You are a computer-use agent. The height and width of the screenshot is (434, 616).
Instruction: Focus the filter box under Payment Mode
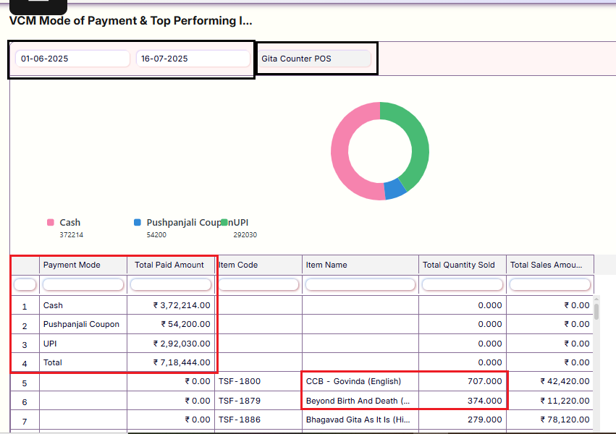[83, 285]
